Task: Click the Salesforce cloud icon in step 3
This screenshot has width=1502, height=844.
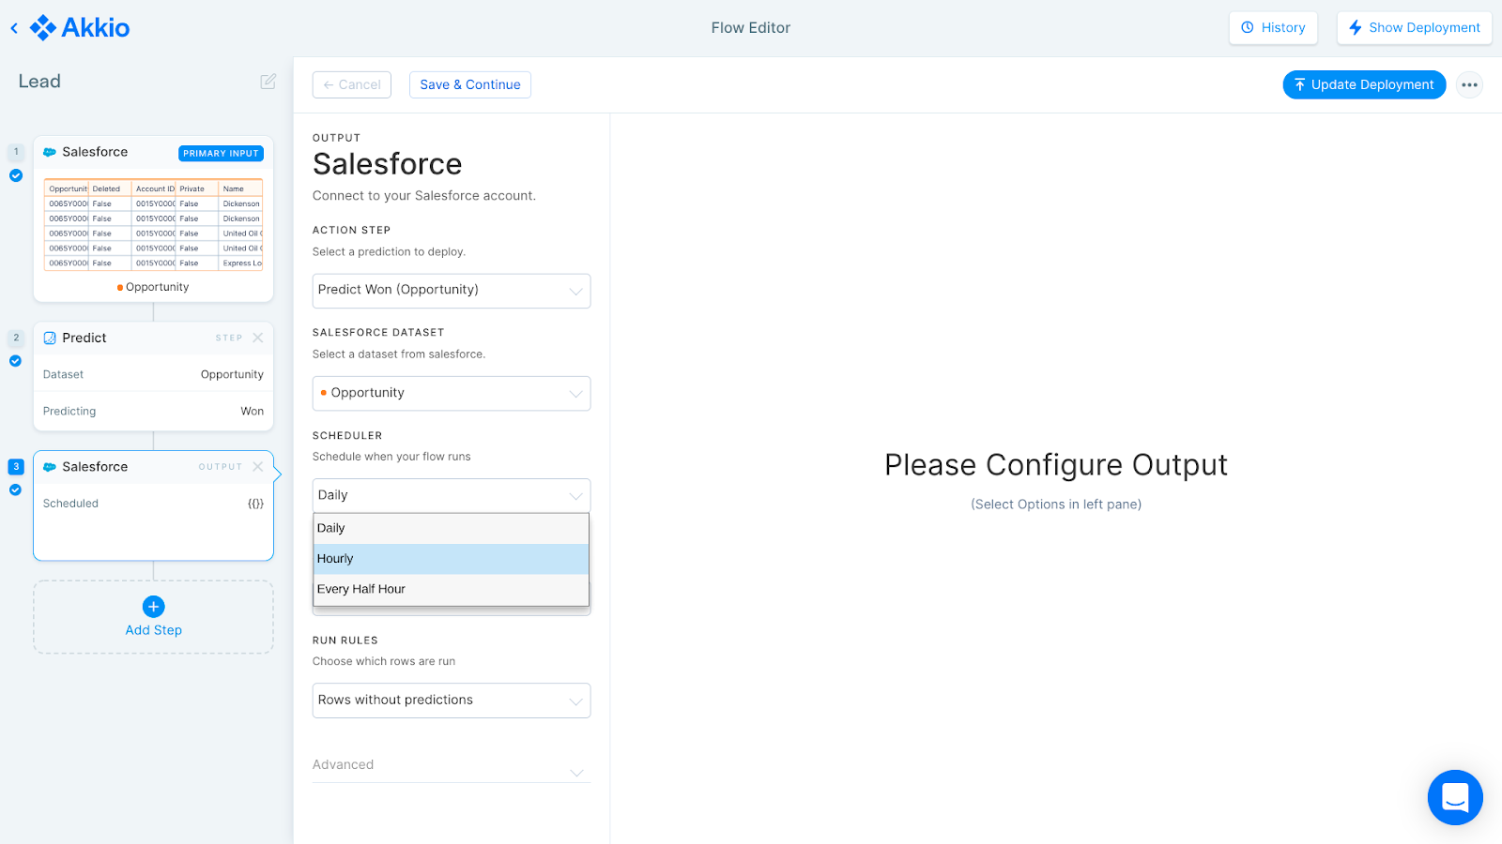Action: [x=50, y=467]
